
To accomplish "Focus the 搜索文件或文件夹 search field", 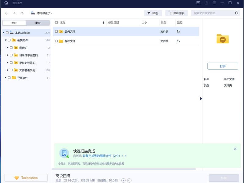I will point(215,13).
